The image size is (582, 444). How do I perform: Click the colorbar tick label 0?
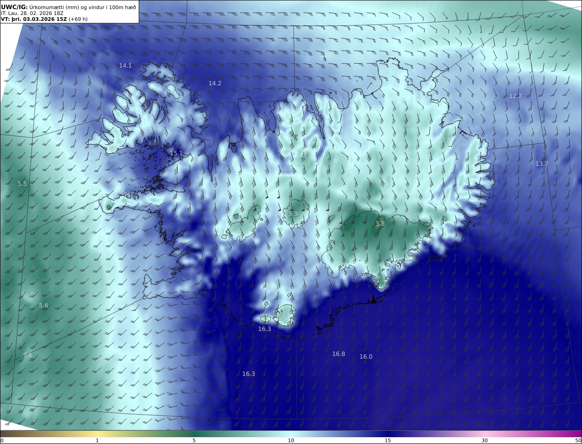(x=2, y=440)
